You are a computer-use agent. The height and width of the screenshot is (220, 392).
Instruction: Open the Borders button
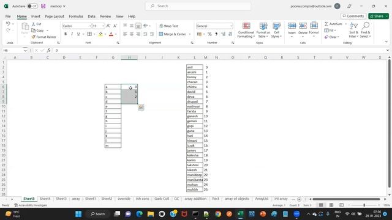click(x=89, y=34)
